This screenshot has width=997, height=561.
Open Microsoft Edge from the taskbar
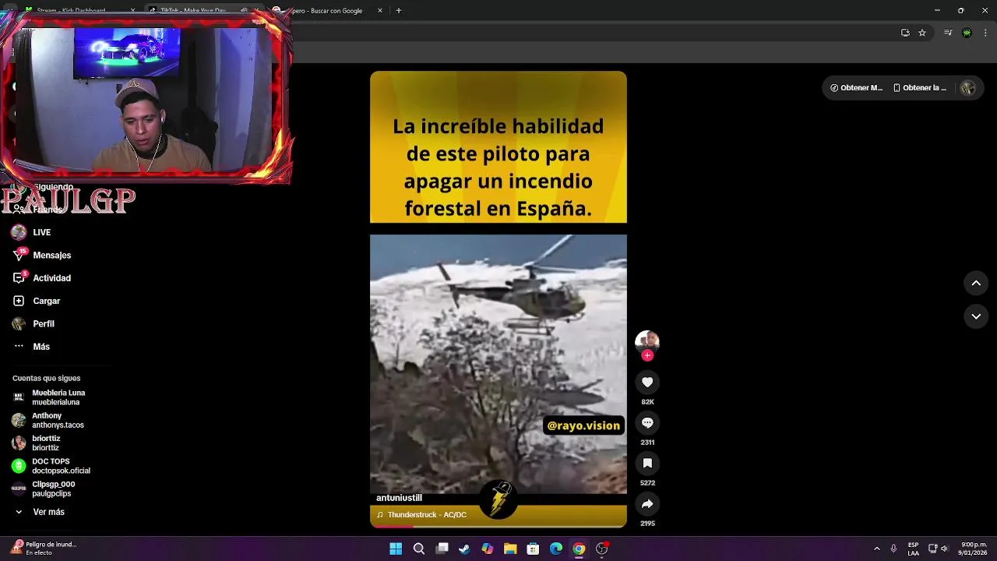point(556,549)
